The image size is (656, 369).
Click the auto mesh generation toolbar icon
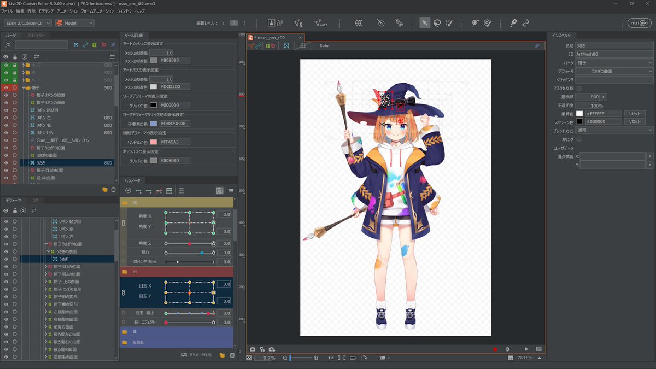320,23
